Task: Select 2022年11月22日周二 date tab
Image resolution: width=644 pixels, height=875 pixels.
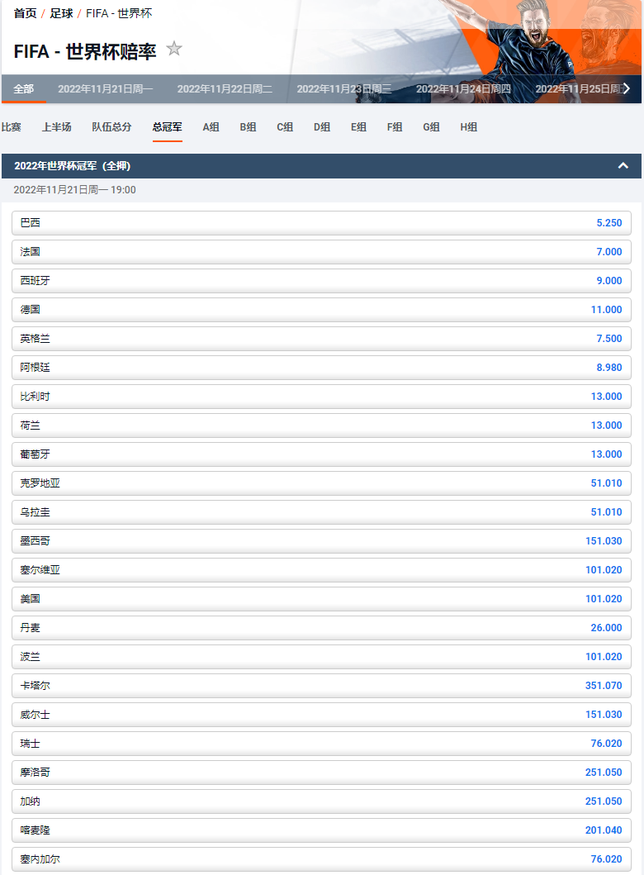Action: coord(225,88)
